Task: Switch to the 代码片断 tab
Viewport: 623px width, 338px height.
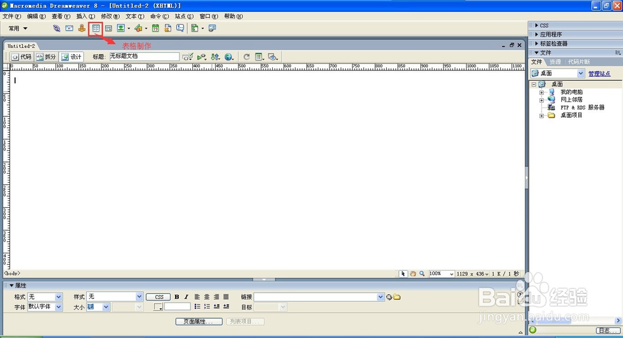Action: click(x=579, y=62)
